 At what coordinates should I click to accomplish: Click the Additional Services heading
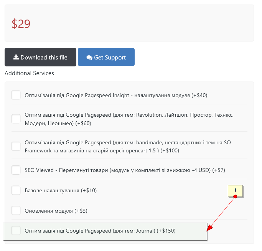[29, 73]
